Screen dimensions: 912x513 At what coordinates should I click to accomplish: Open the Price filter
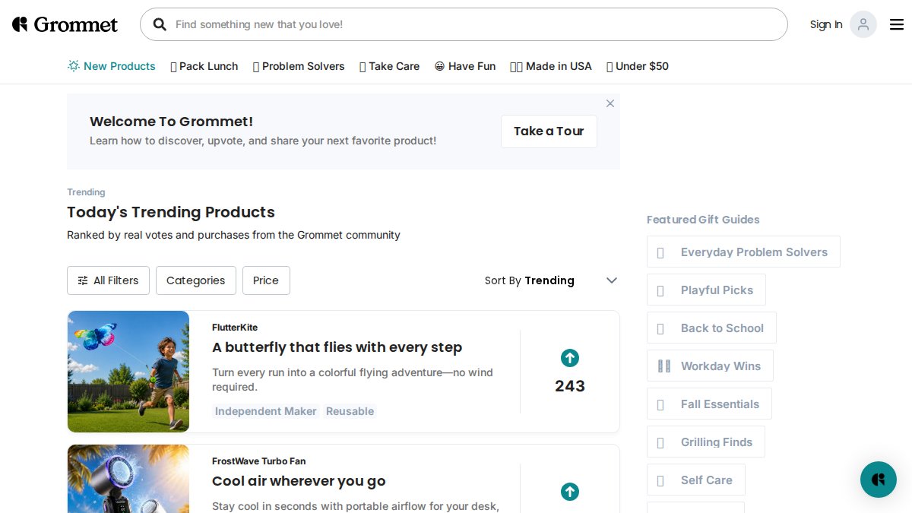(x=266, y=280)
